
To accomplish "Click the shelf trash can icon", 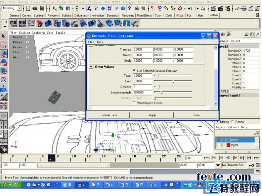I will 258,15.
